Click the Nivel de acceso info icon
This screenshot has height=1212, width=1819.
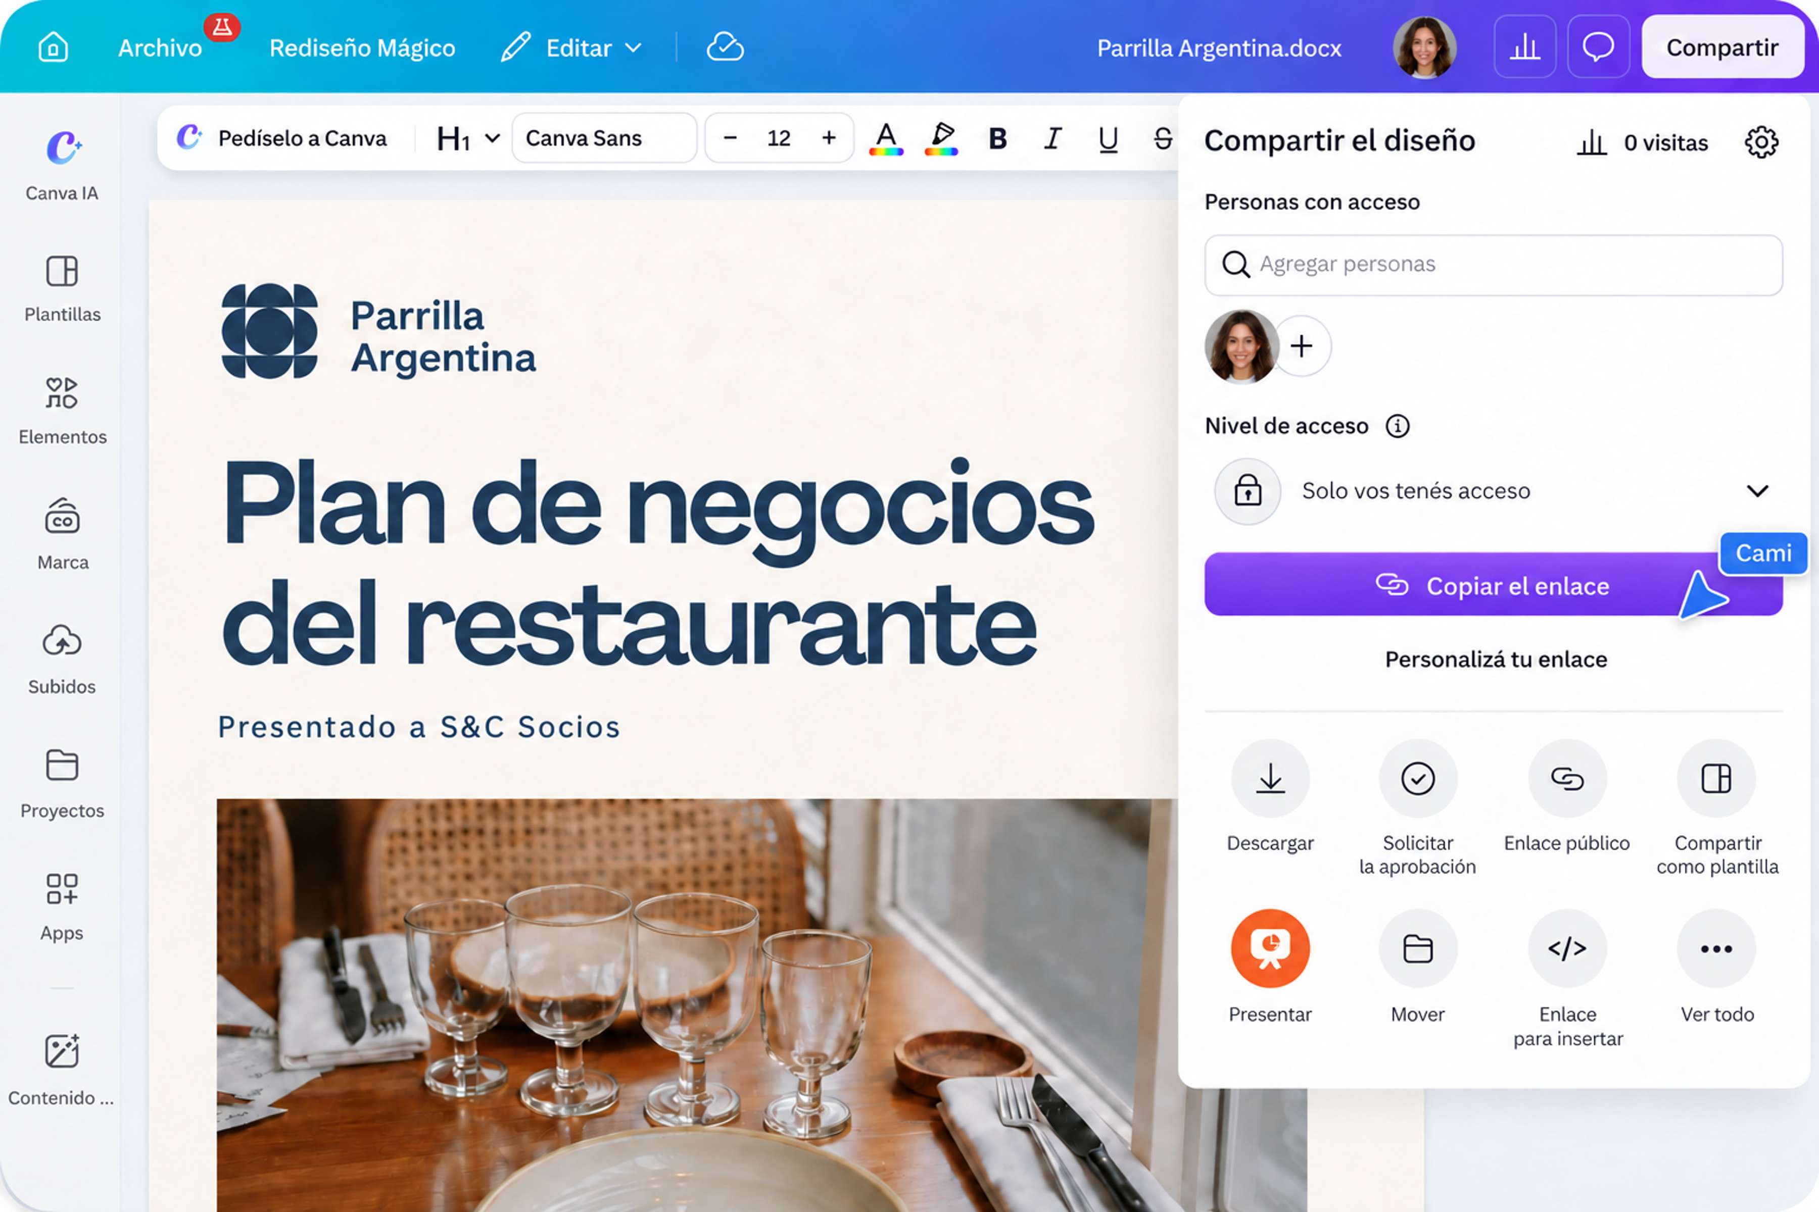1398,426
